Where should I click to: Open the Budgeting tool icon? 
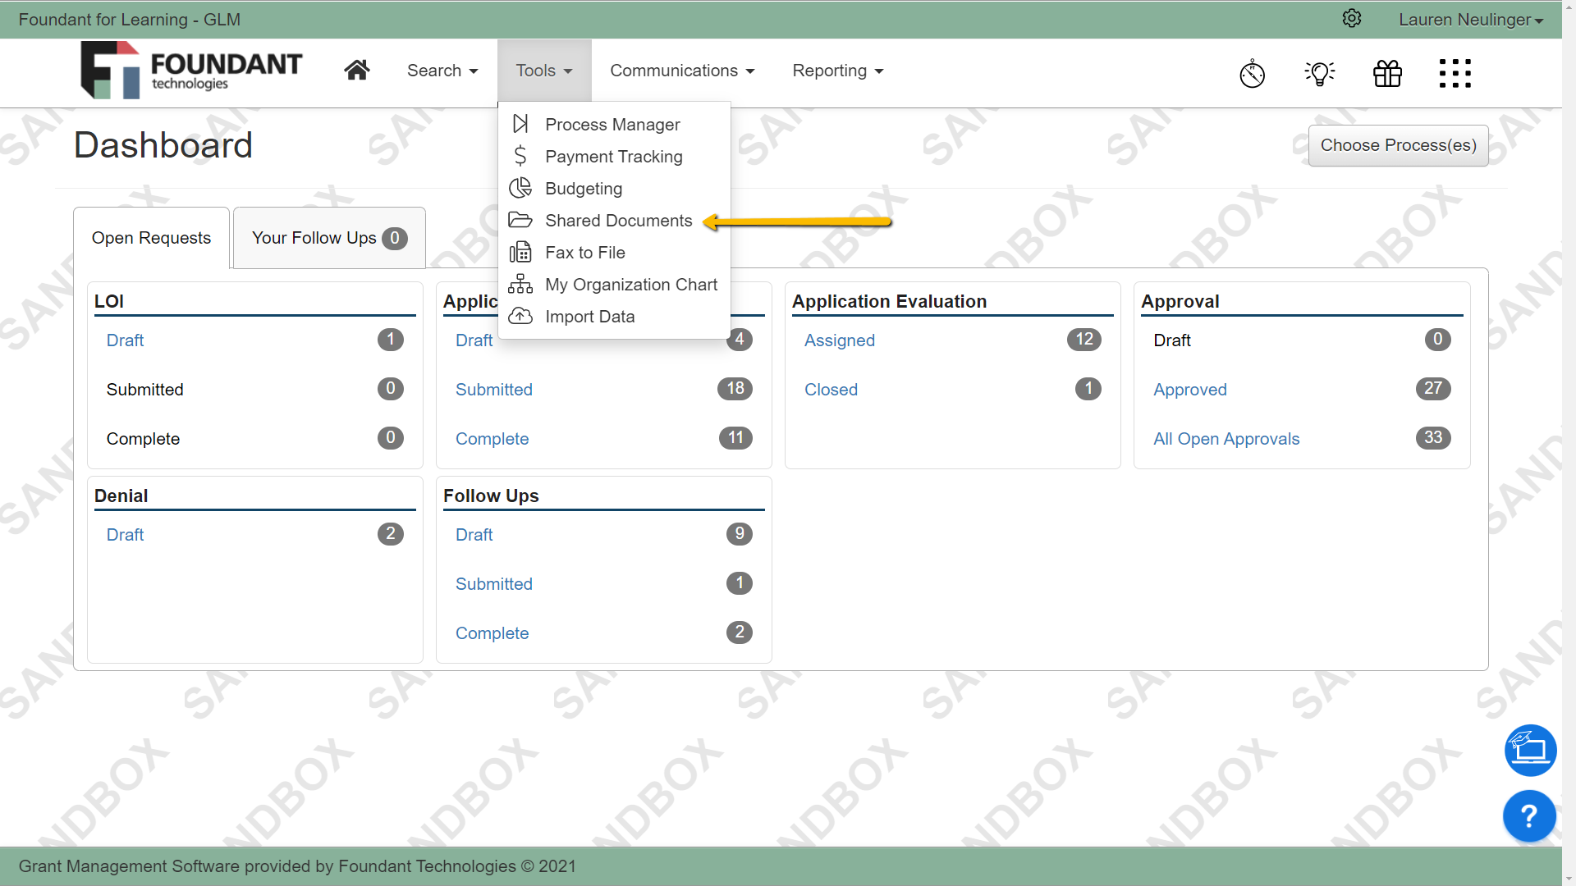tap(520, 188)
